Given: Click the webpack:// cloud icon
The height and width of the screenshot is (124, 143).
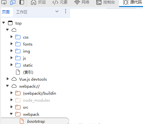Looking at the screenshot, I should [14, 86].
